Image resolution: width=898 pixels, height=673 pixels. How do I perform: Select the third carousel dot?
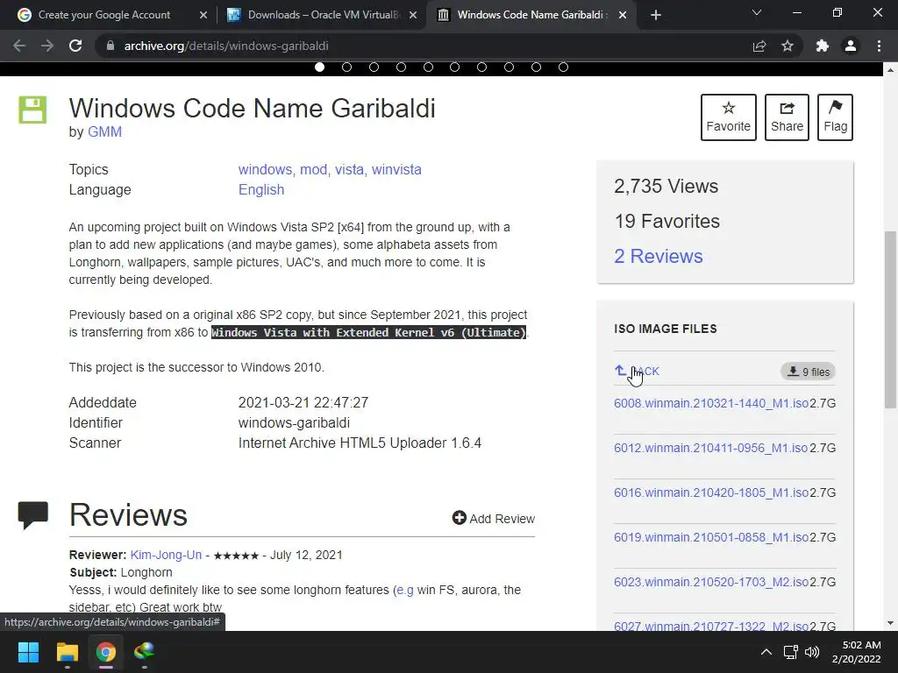374,67
